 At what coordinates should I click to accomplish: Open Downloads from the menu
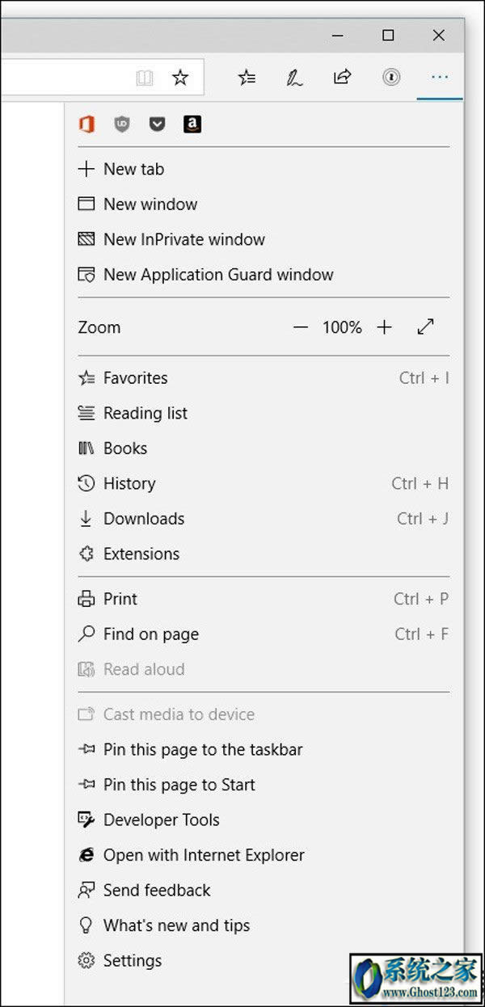coord(143,518)
